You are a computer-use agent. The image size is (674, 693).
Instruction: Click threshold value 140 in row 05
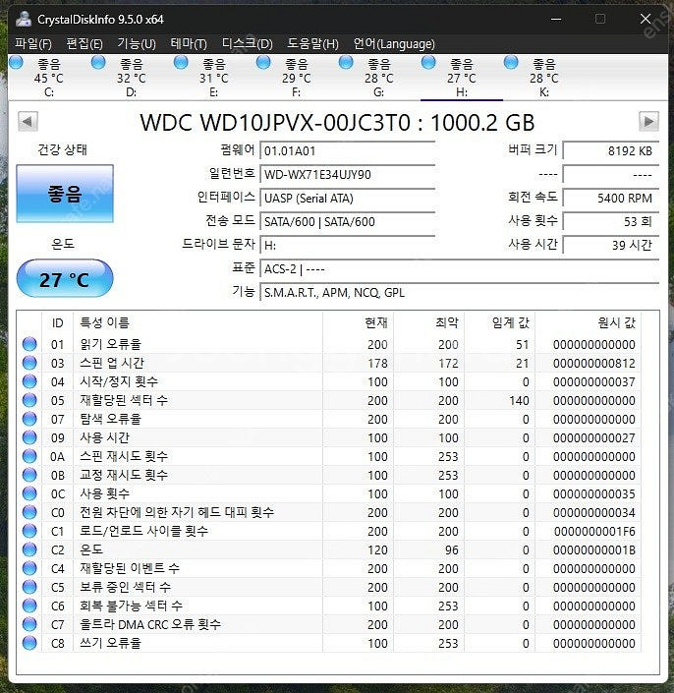tap(519, 400)
